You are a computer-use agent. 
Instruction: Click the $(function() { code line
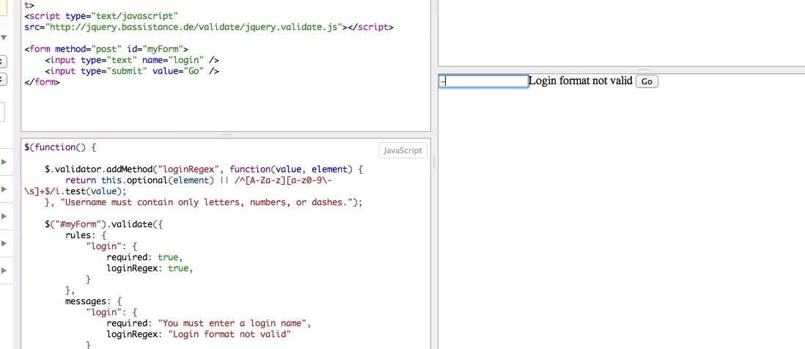click(x=60, y=147)
